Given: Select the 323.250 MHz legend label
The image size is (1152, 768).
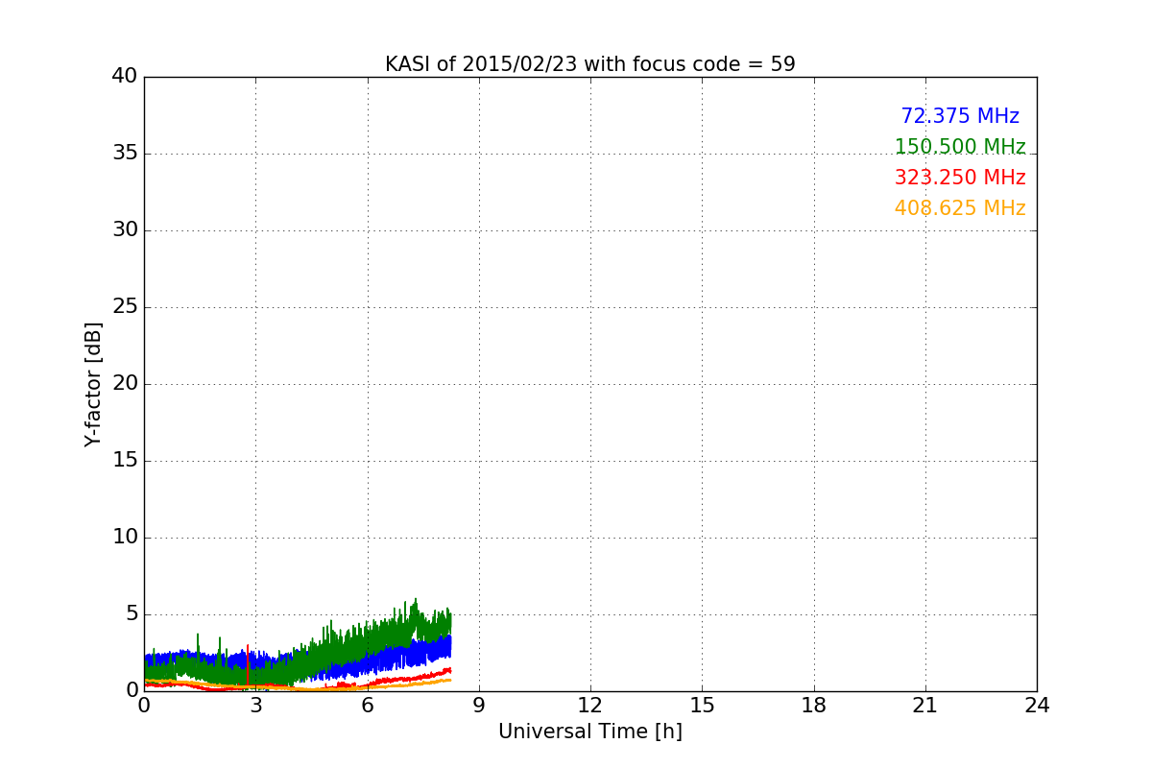Looking at the screenshot, I should 960,178.
